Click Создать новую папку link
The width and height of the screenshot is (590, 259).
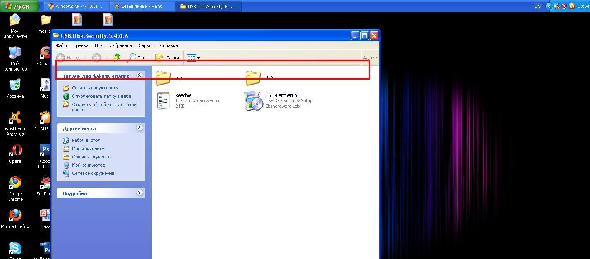tap(95, 88)
